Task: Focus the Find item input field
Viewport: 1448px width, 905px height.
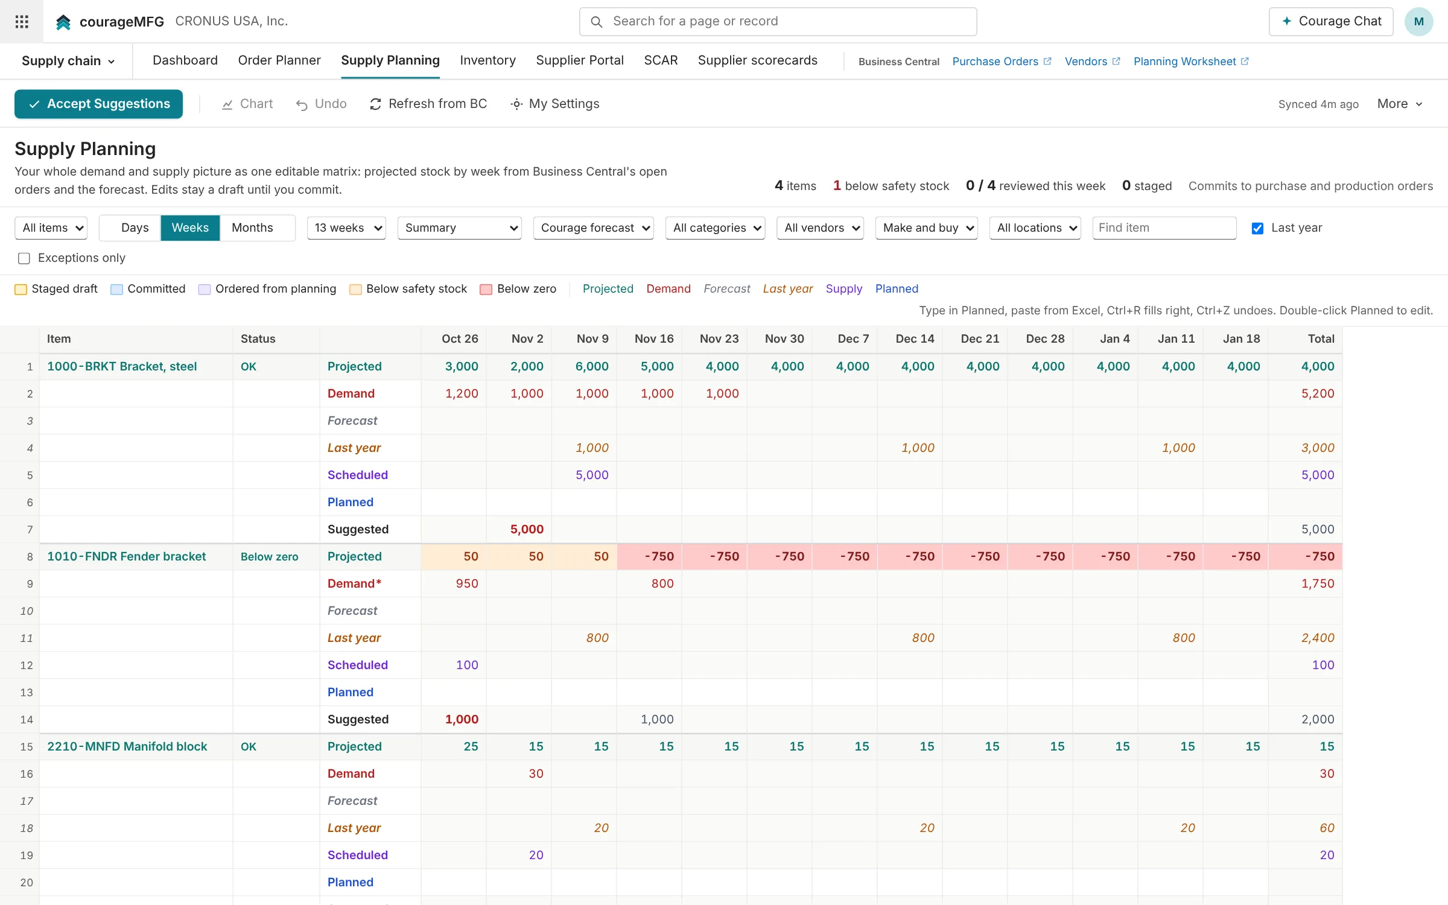Action: click(1164, 228)
